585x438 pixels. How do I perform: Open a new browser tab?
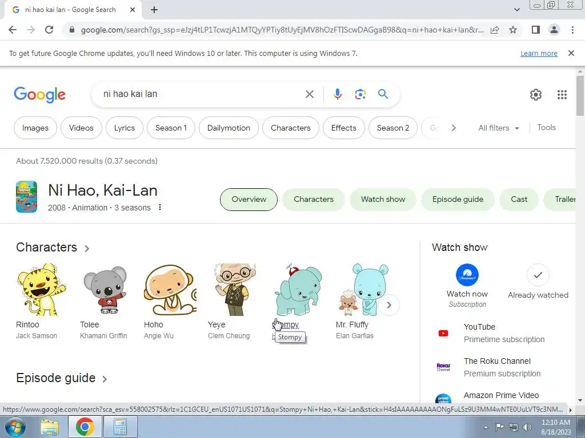pos(154,10)
